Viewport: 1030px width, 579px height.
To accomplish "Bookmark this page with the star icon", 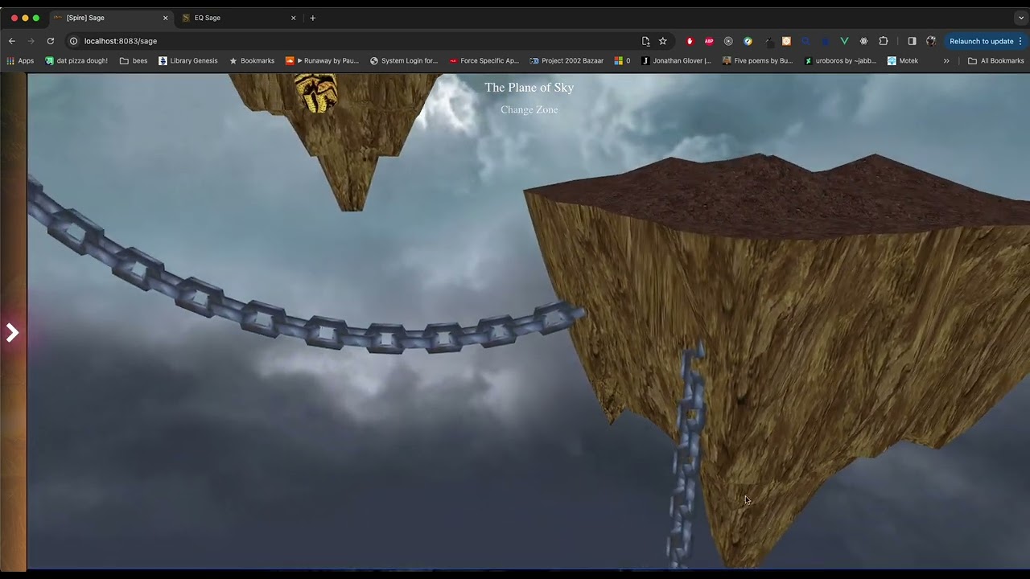I will click(663, 41).
